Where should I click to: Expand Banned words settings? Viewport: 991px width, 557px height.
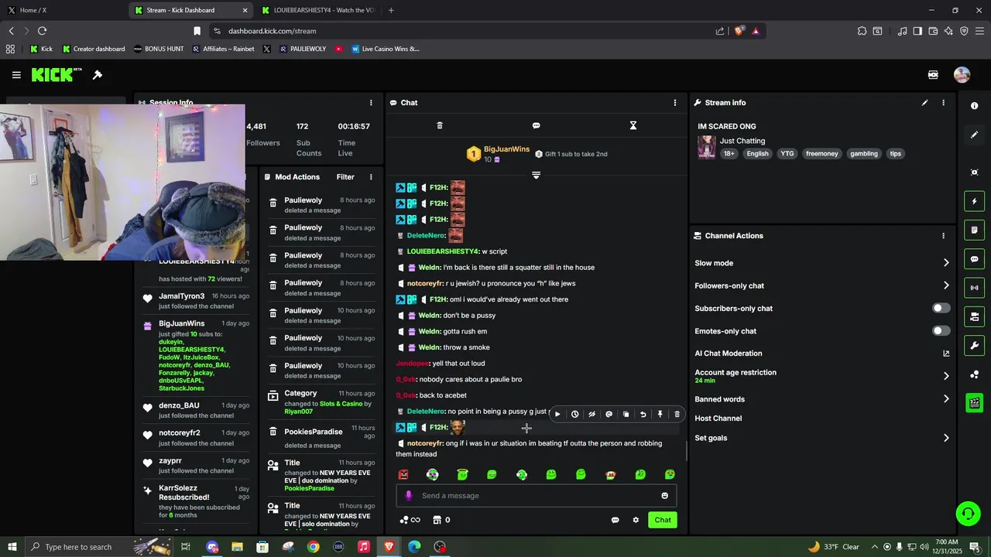coord(945,399)
